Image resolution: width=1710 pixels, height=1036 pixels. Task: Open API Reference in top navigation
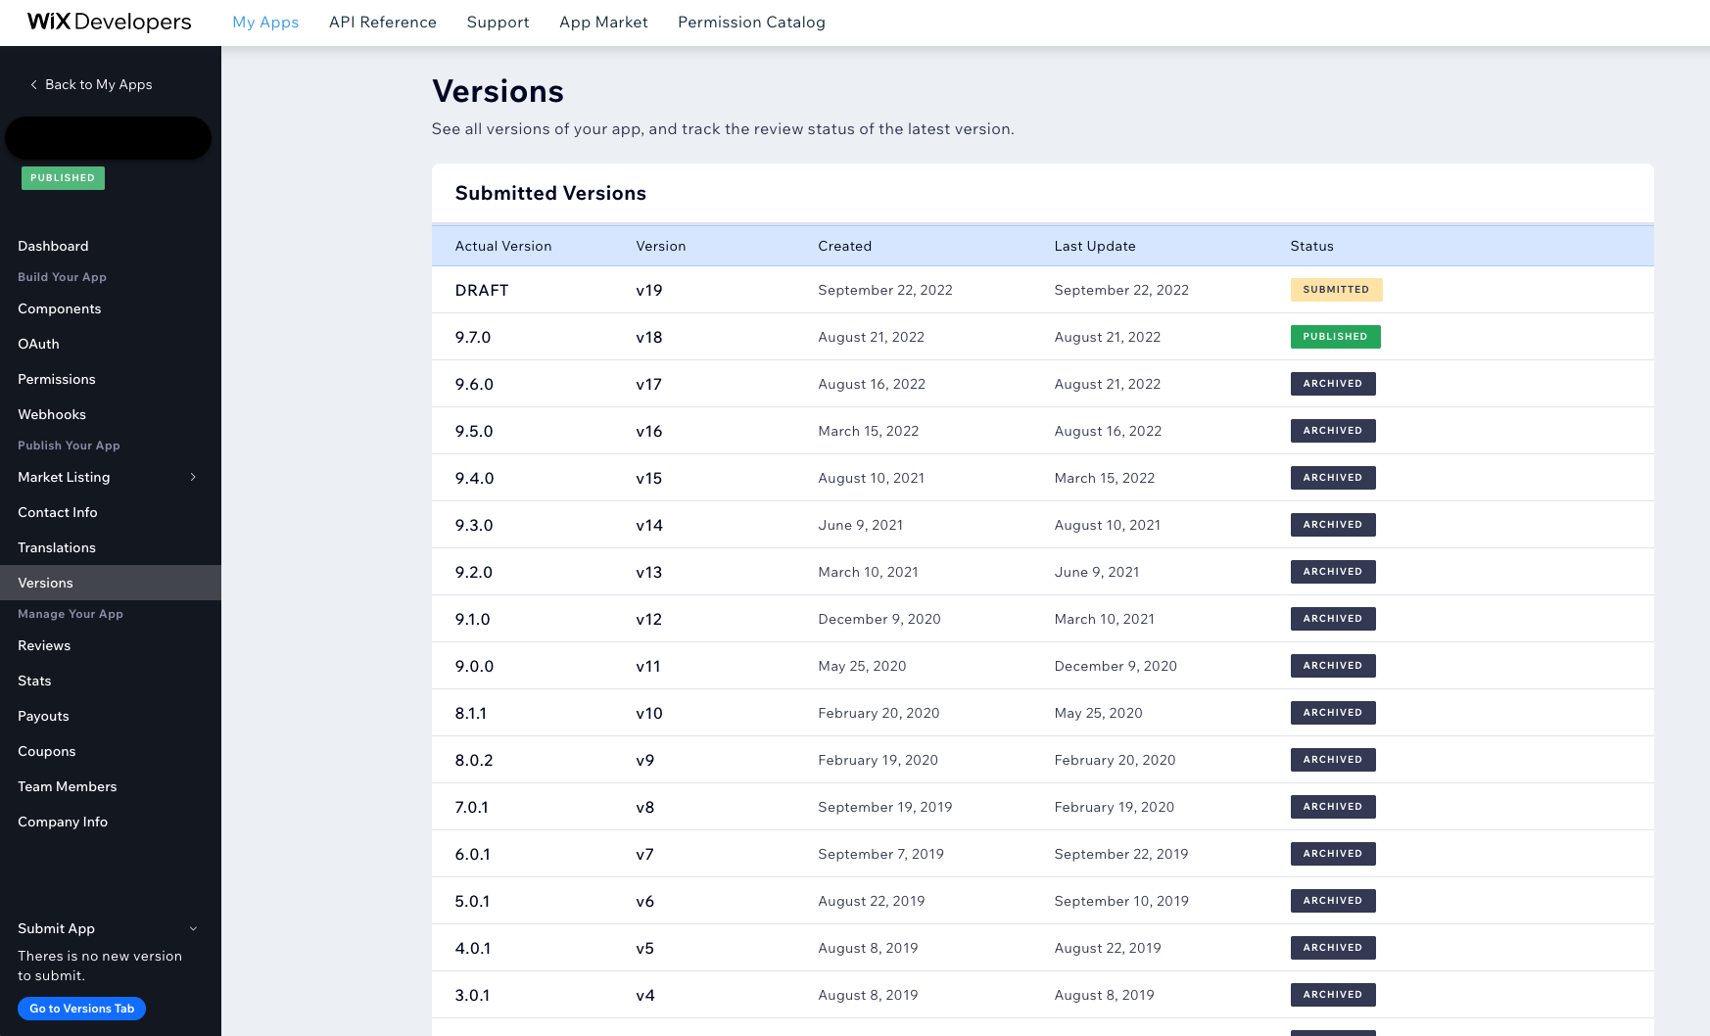pos(383,22)
